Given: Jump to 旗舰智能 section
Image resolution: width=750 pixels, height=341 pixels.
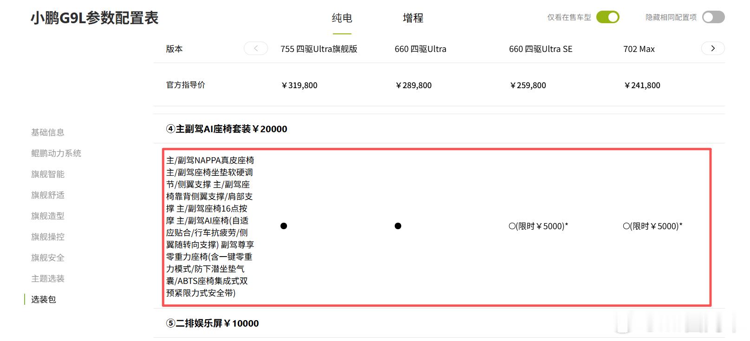Looking at the screenshot, I should coord(48,174).
